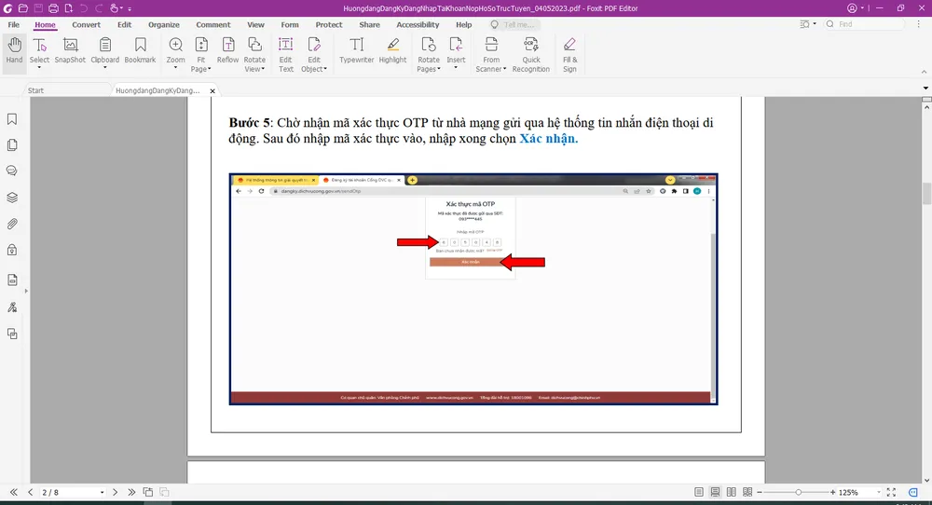Open the Edit Text tool
The width and height of the screenshot is (932, 505).
pos(286,53)
